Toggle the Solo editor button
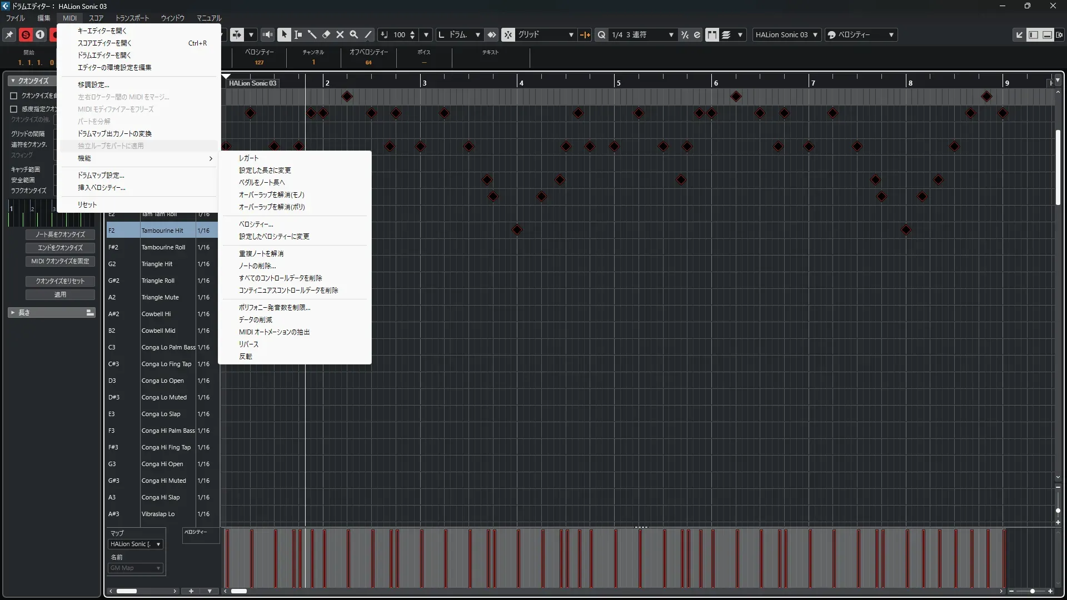The height and width of the screenshot is (600, 1067). click(26, 34)
